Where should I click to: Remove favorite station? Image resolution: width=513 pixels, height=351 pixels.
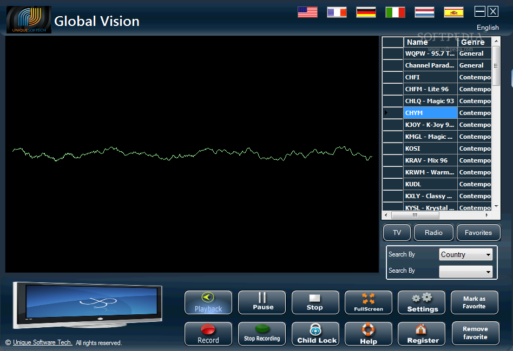475,333
